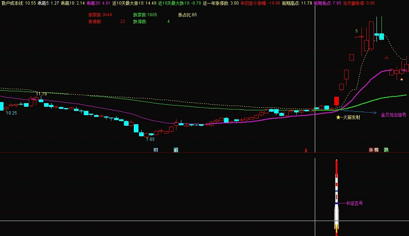This screenshot has width=409, height=236.
Task: Click the 解 event marker icon
Action: click(176, 150)
